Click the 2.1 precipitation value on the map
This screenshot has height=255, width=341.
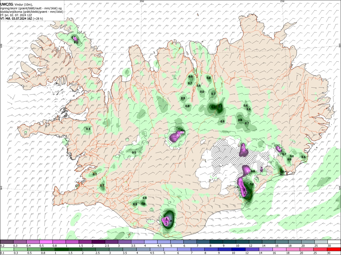(220, 106)
